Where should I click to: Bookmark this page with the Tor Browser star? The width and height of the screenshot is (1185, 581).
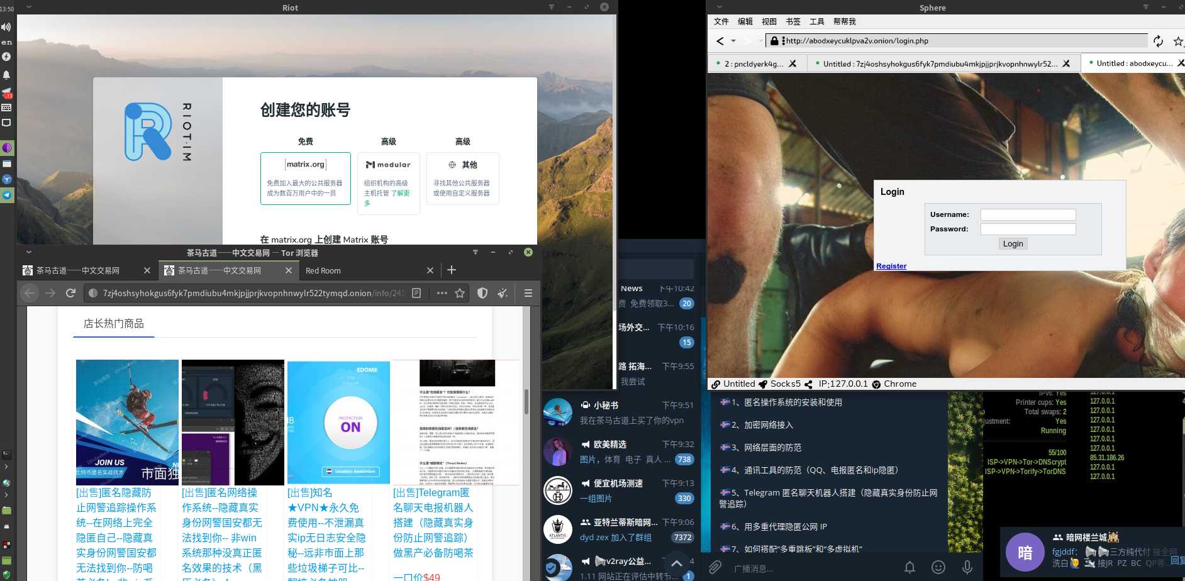[x=460, y=293]
